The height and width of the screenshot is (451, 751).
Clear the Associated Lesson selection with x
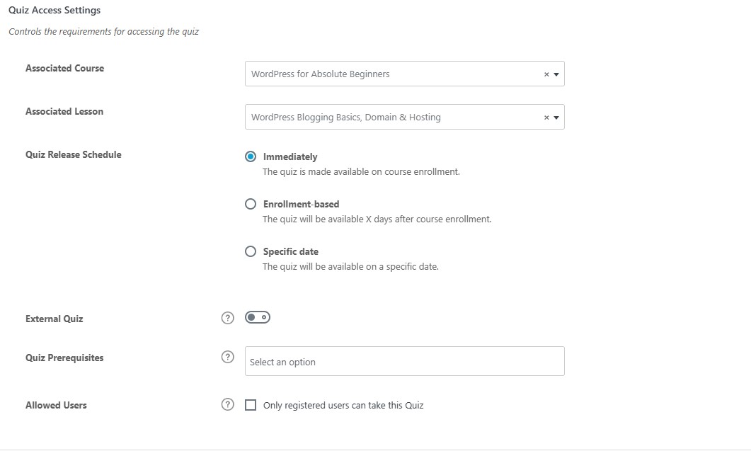546,118
